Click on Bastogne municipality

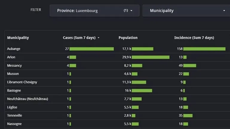point(14,90)
